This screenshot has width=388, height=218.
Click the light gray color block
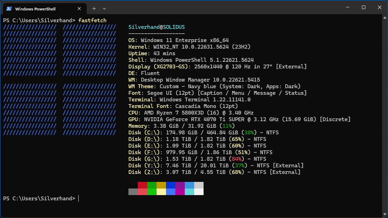click(x=199, y=185)
